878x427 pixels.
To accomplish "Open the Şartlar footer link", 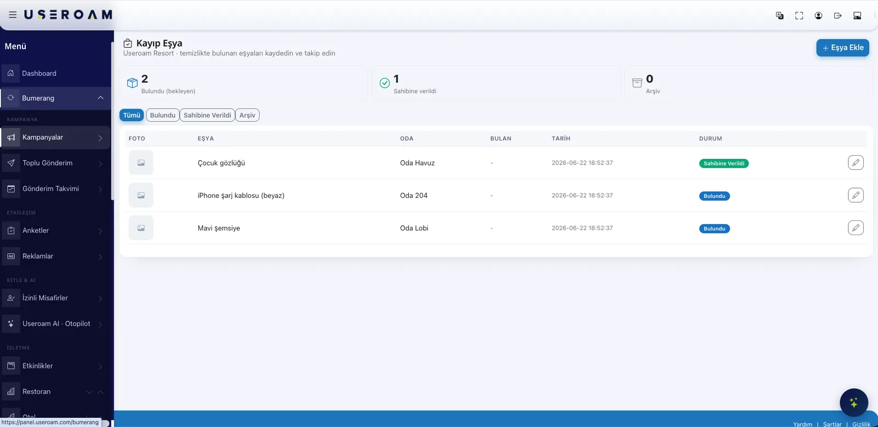I will click(x=832, y=424).
